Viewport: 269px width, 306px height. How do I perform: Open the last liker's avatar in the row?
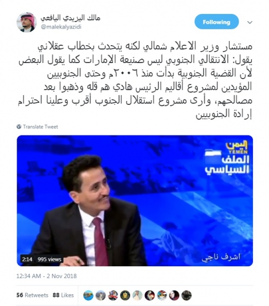tap(187, 295)
